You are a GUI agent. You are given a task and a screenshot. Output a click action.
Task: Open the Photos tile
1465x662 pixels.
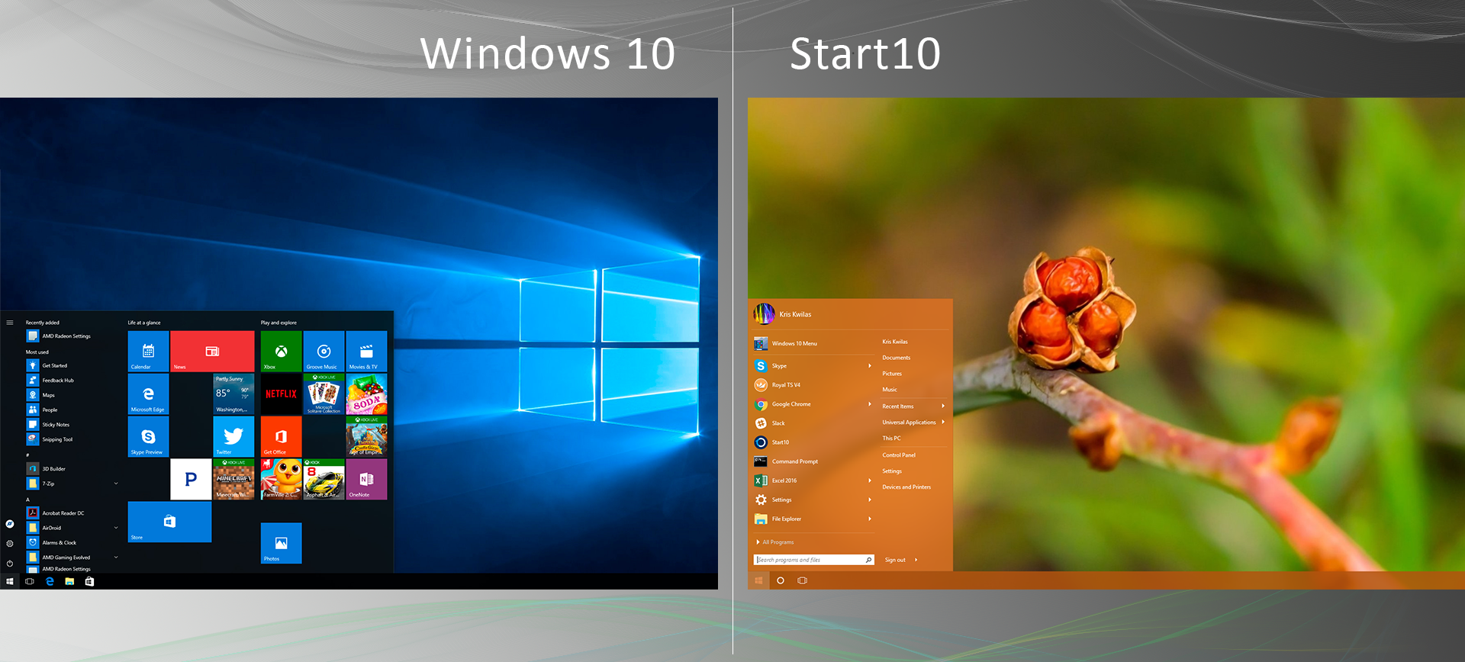281,543
